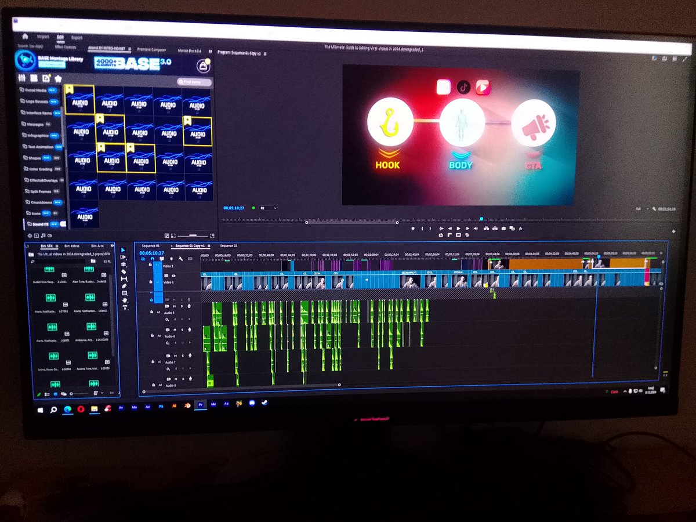Open the timeline wrench settings icon
This screenshot has height=522, width=696.
click(x=180, y=259)
